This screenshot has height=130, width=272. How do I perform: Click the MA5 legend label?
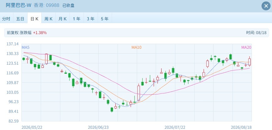[25, 47]
